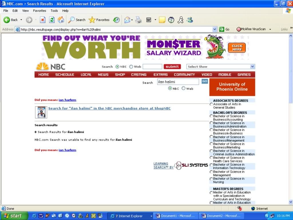Click the Forward arrow button
The width and height of the screenshot is (293, 220).
click(29, 20)
